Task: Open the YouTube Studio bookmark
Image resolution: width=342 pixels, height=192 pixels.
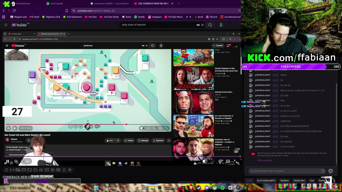Action: click(109, 17)
